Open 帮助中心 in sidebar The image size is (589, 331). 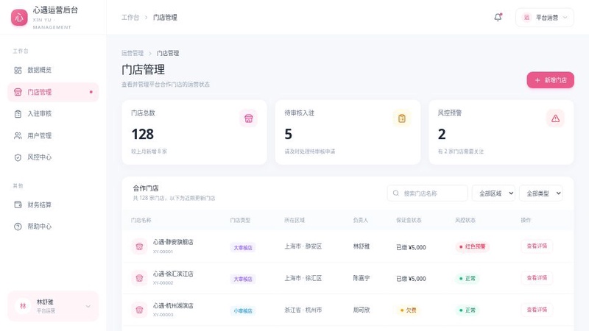pos(53,227)
